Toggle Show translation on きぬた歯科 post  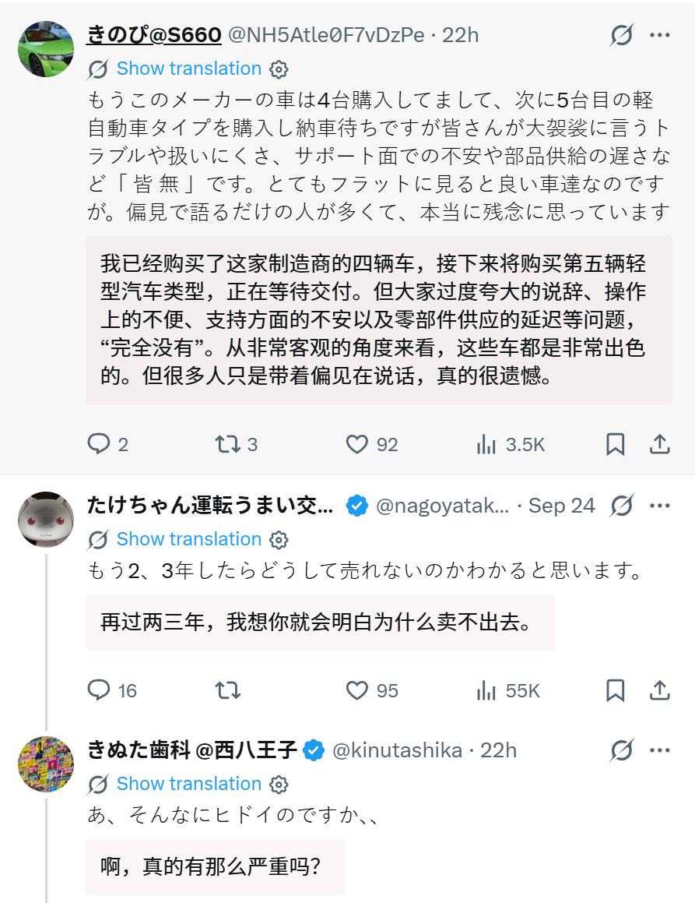188,784
